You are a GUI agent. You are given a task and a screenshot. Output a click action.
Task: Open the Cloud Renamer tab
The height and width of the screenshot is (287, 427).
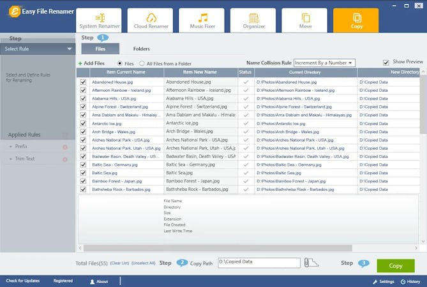point(151,20)
